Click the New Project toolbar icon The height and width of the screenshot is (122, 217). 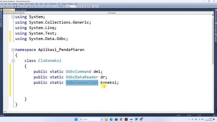3,6
